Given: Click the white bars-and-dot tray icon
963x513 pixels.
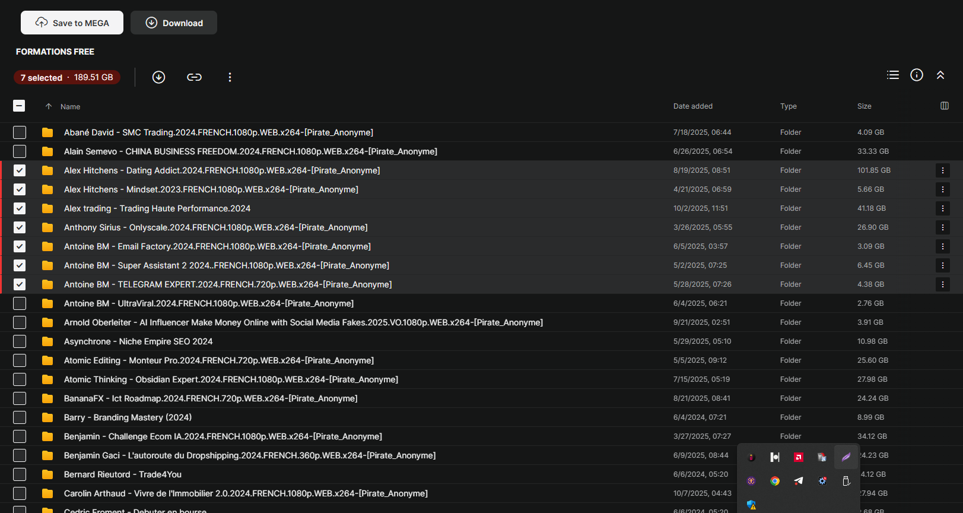Looking at the screenshot, I should 775,457.
